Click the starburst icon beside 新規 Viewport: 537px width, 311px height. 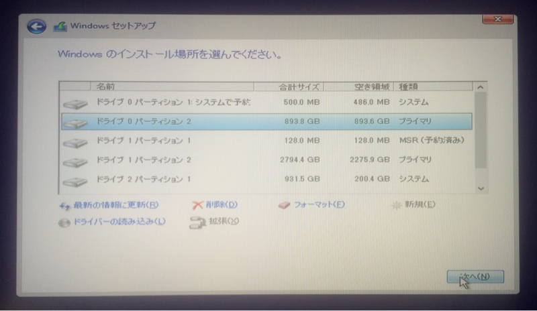pyautogui.click(x=396, y=205)
